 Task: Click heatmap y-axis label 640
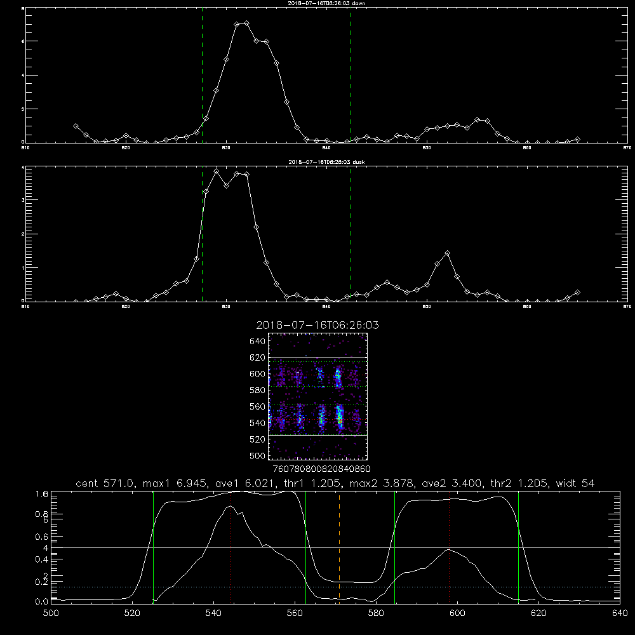tap(258, 341)
